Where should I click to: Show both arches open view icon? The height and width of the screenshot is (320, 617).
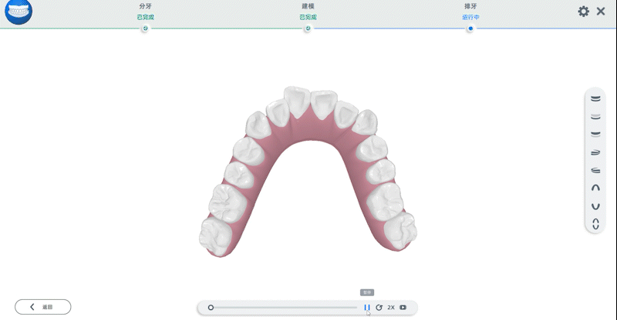595,224
